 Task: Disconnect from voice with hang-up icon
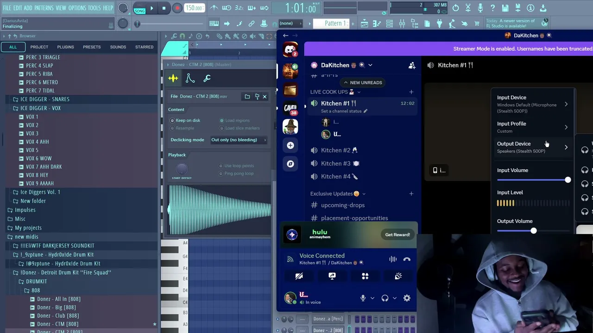point(407,259)
